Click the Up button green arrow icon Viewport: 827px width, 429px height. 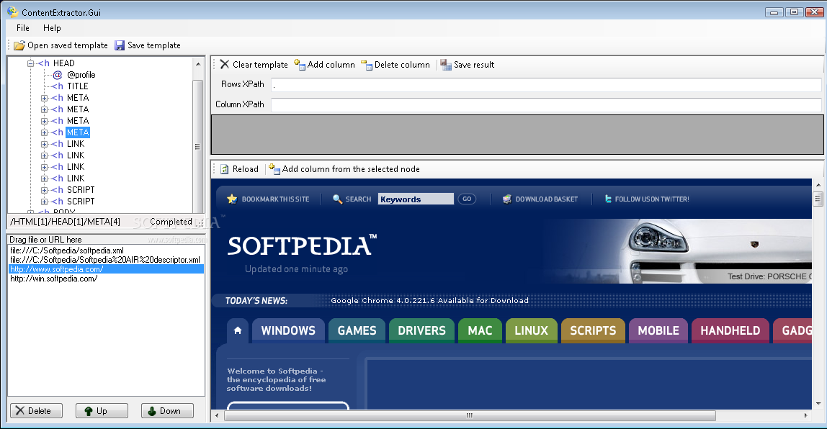(x=88, y=411)
